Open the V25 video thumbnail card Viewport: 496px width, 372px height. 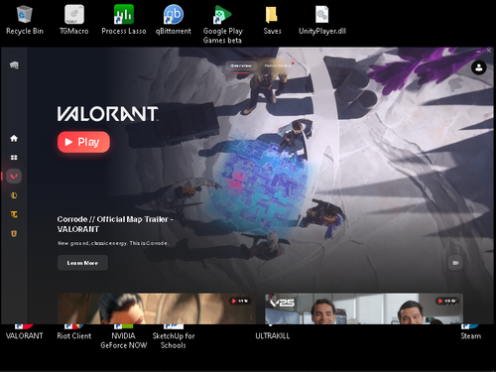pyautogui.click(x=364, y=309)
